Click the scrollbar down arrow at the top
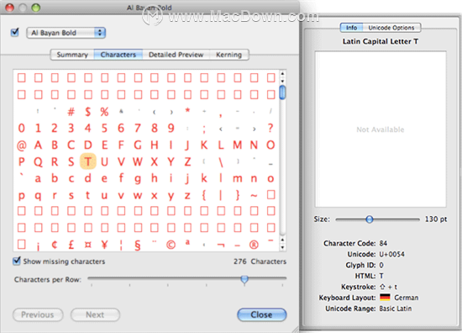462x333 pixels. pos(282,81)
